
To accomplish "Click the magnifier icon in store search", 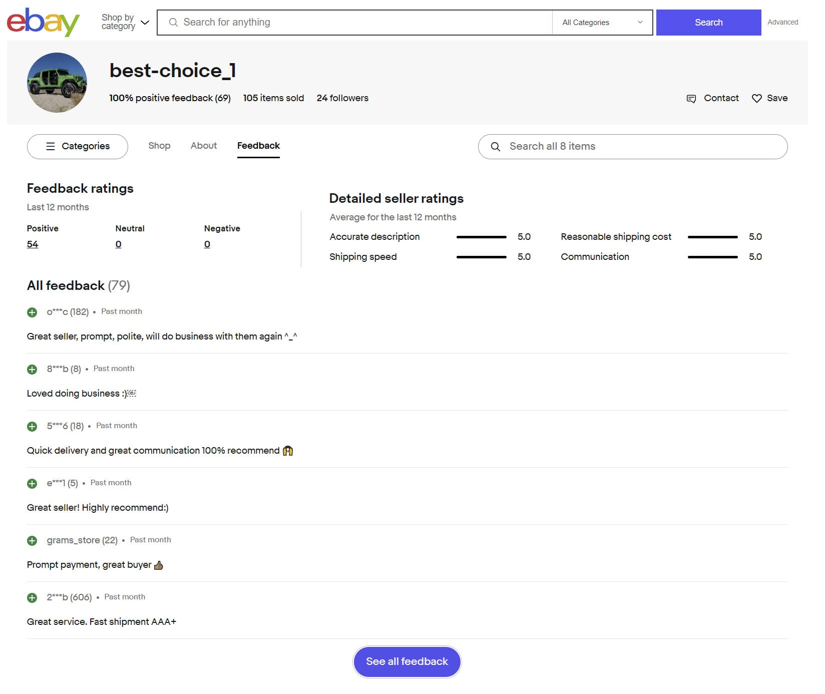I will tap(495, 147).
